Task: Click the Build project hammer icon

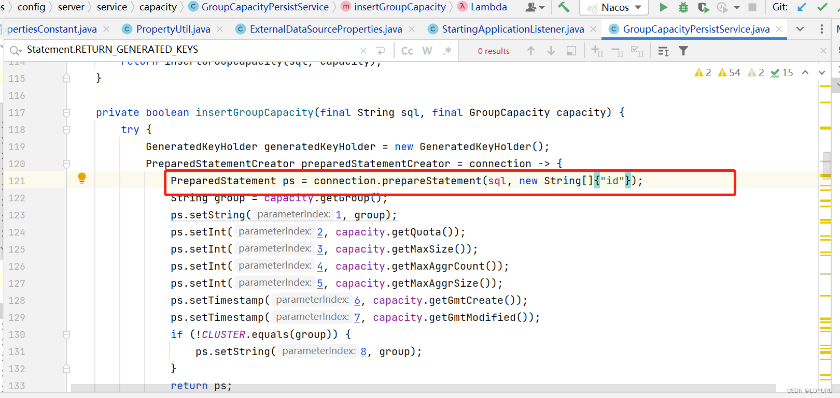Action: point(564,7)
